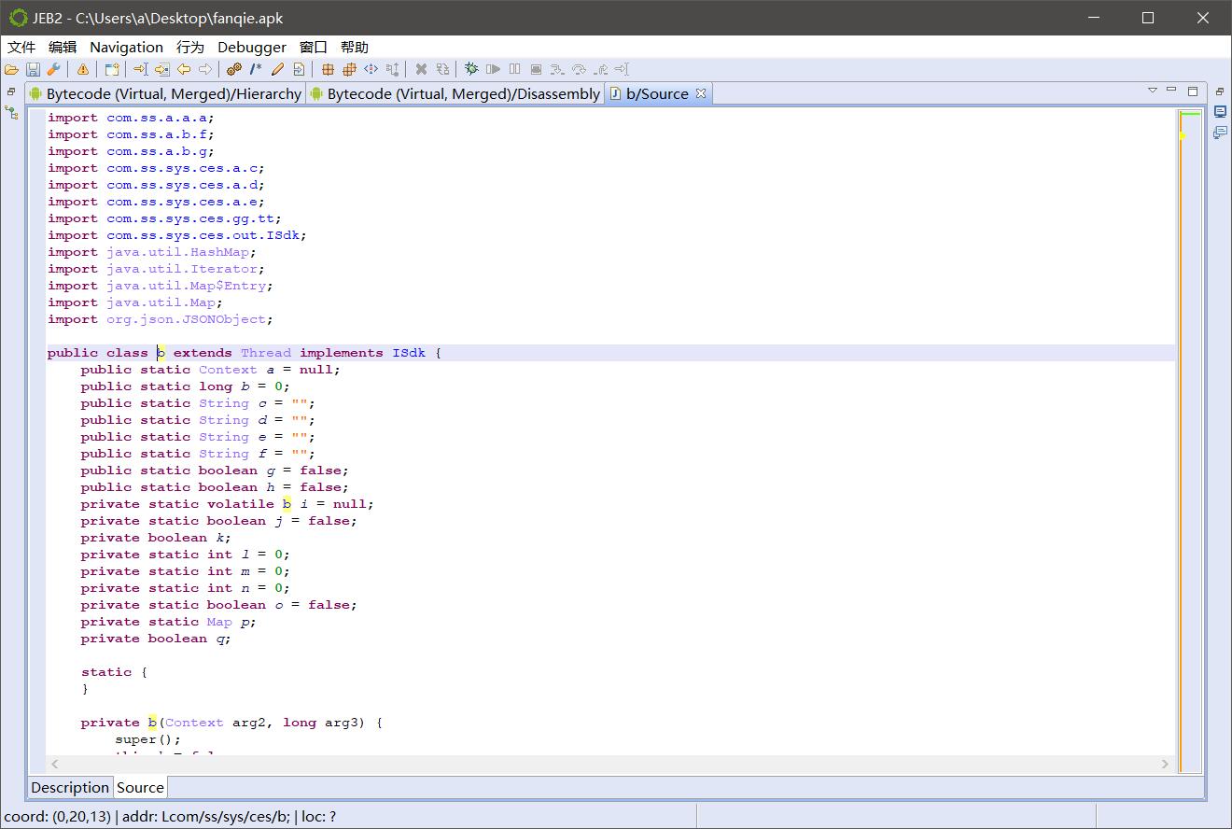Open cross-references with first orange grid icon
The height and width of the screenshot is (829, 1232).
328,69
